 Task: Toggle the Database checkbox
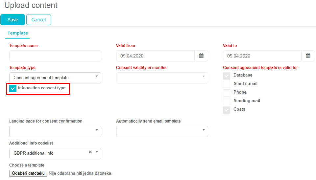pyautogui.click(x=227, y=76)
